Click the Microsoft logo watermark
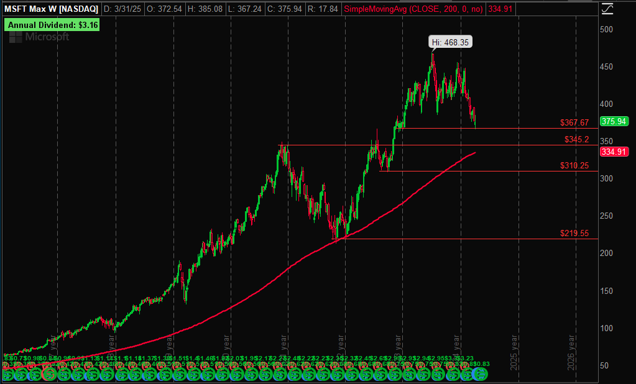The image size is (636, 384). click(x=39, y=37)
